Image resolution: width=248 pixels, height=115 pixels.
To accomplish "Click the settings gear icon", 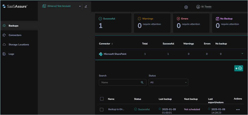I will (x=186, y=7).
